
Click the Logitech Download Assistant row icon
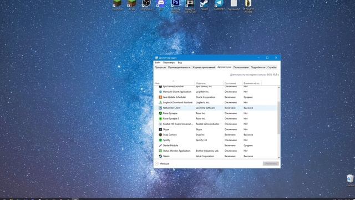coord(160,102)
